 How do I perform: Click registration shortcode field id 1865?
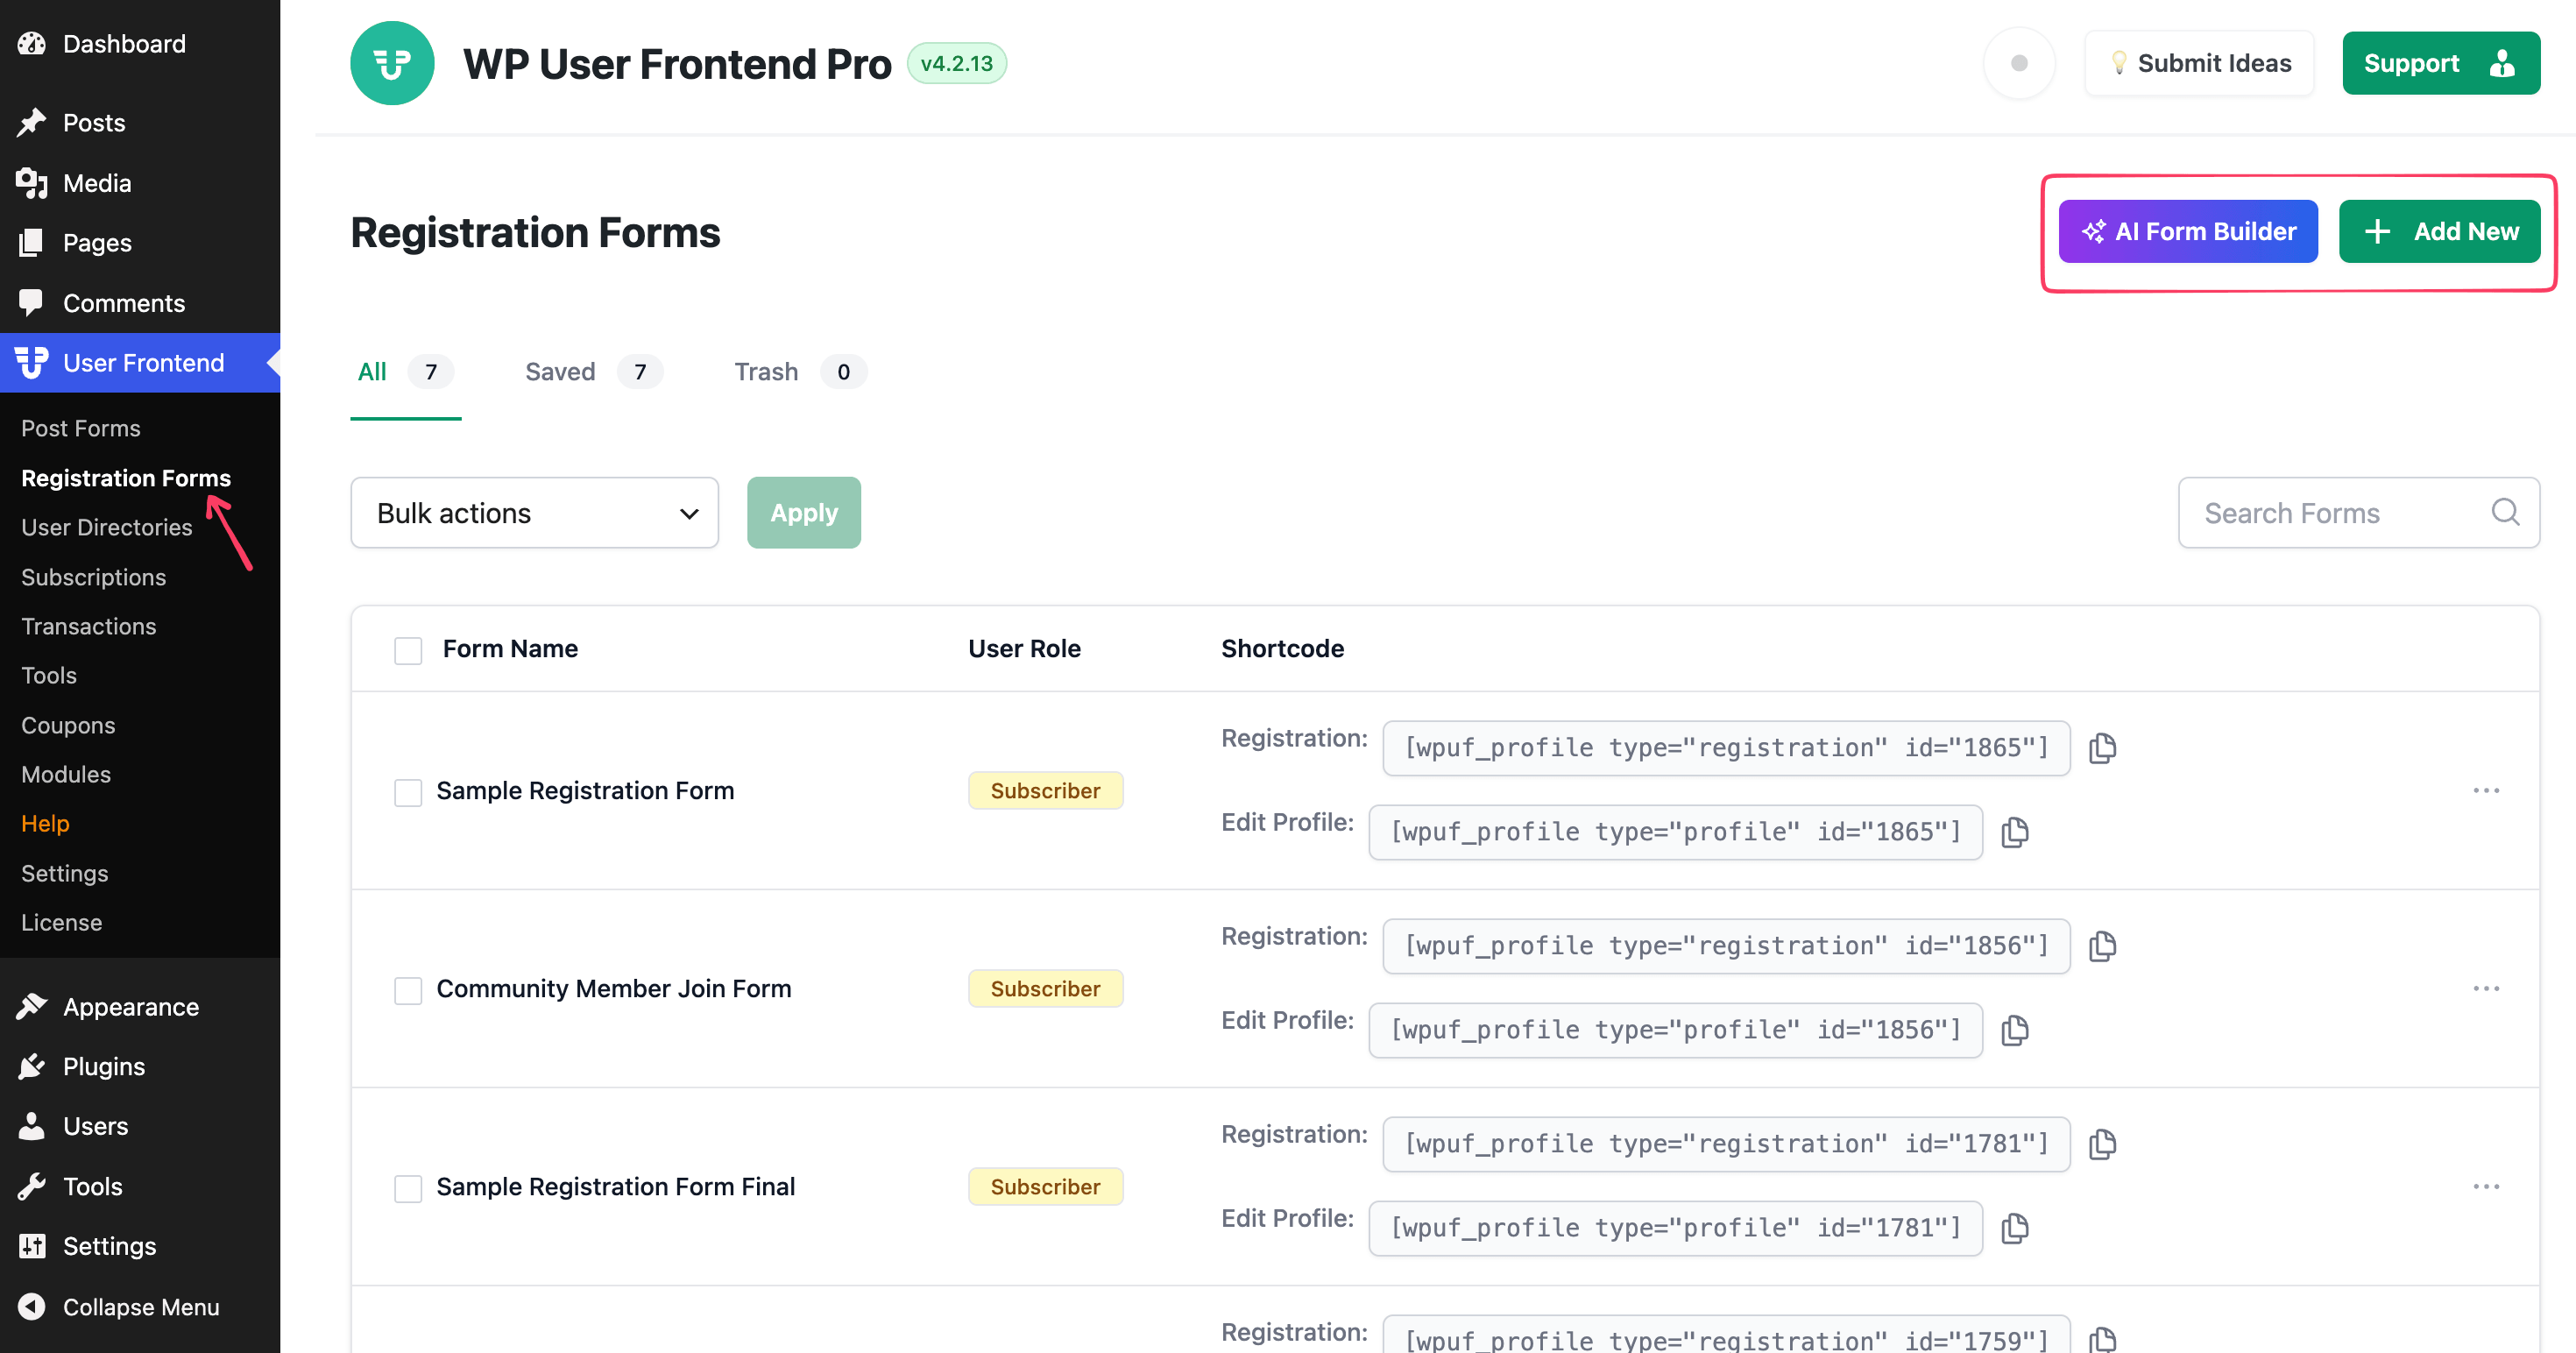coord(1726,748)
